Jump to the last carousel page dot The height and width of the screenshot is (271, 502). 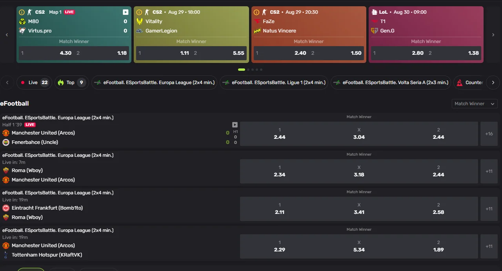point(261,70)
